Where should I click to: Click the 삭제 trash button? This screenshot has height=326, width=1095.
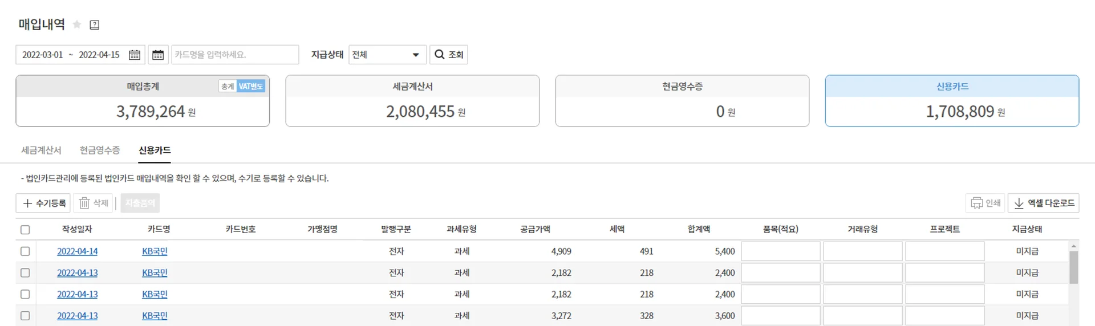(x=94, y=203)
